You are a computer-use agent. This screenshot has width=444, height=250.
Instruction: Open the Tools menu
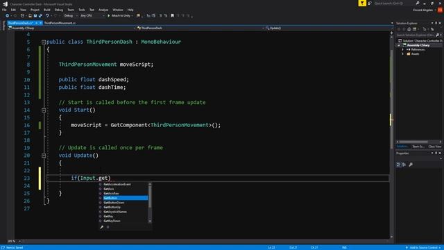[x=82, y=10]
